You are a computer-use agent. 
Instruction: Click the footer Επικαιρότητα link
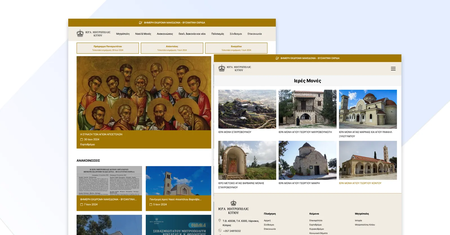316,221
